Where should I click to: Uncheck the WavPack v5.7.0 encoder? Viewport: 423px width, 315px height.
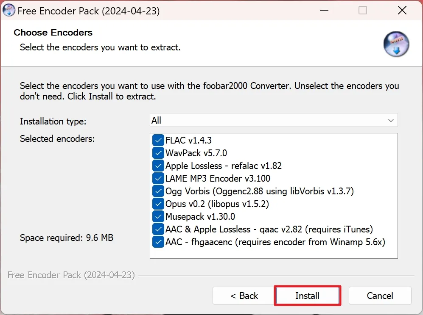[x=158, y=153]
